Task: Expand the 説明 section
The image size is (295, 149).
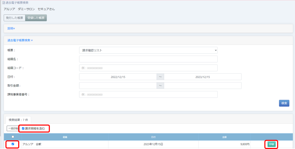Action: (11, 28)
